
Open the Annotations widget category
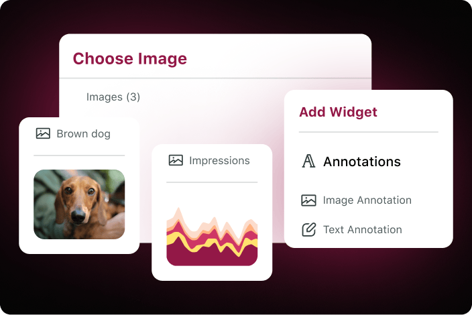click(362, 162)
